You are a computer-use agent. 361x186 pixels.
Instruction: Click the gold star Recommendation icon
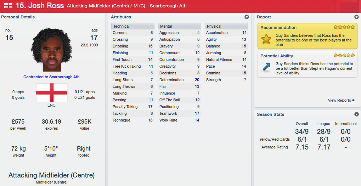[x=266, y=39]
